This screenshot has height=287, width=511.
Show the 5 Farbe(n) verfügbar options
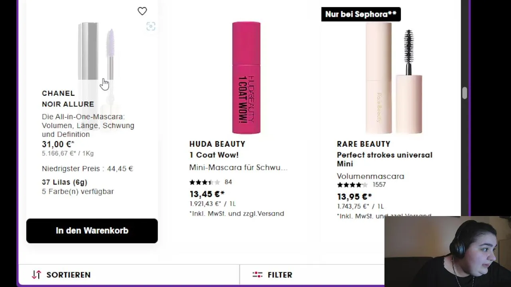(78, 191)
